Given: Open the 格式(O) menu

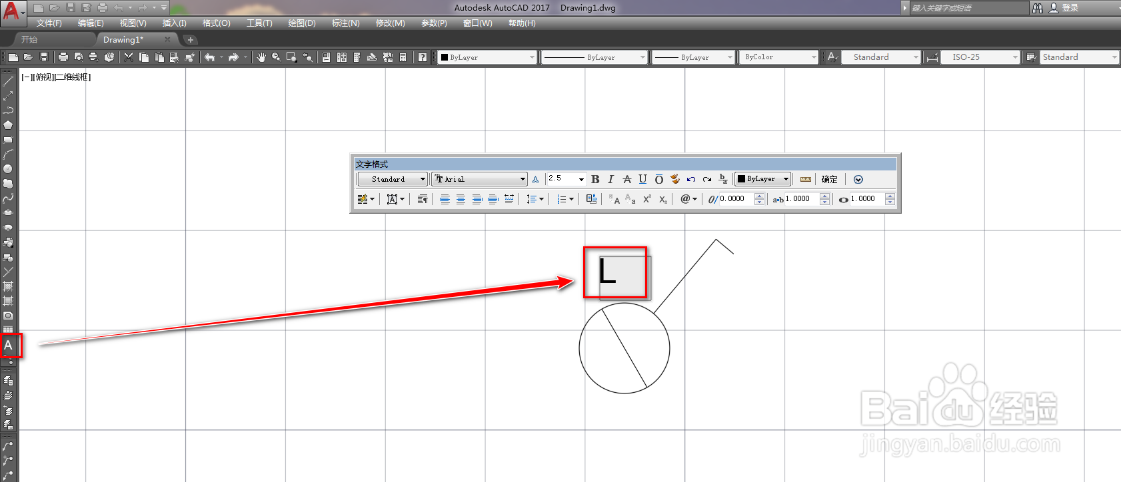Looking at the screenshot, I should pyautogui.click(x=217, y=23).
